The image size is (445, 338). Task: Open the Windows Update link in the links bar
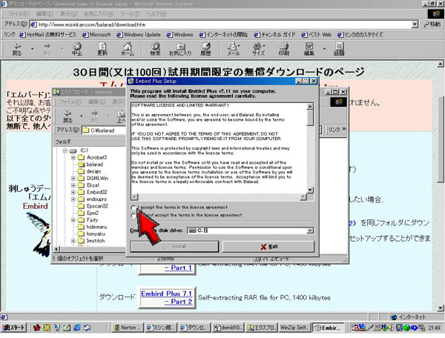click(139, 35)
